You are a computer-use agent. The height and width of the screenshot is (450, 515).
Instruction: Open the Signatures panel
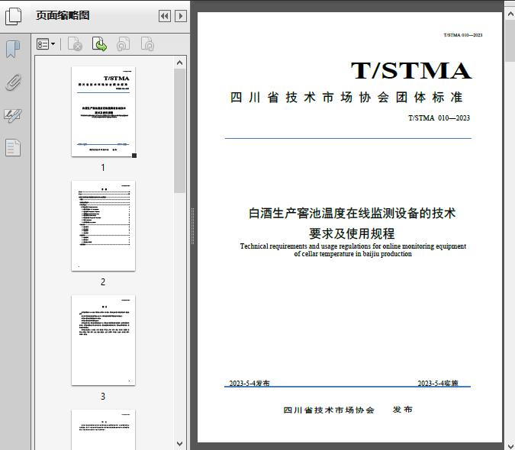pos(13,115)
